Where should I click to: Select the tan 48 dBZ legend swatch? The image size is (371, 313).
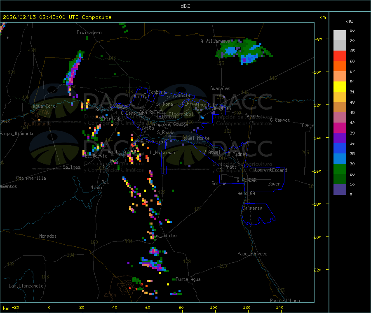pos(340,107)
